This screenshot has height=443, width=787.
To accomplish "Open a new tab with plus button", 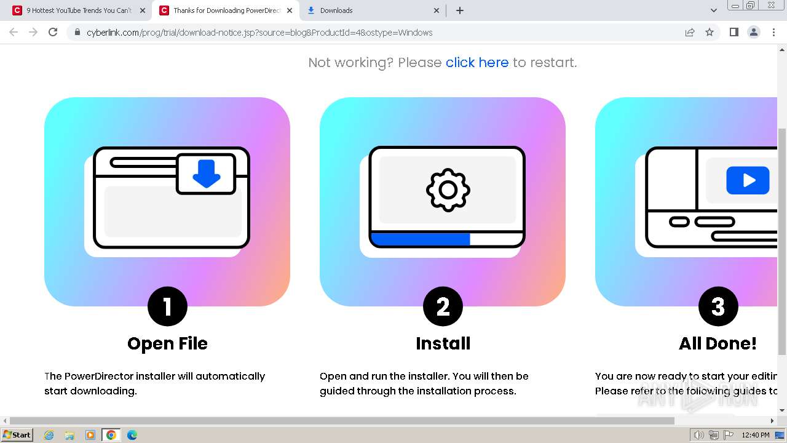I will click(460, 10).
